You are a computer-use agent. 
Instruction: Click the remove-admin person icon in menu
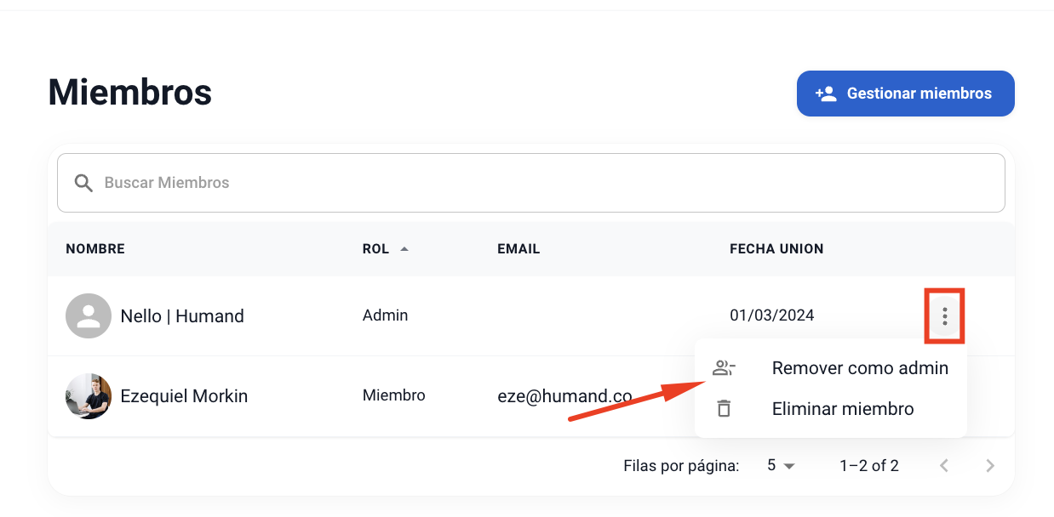tap(724, 368)
